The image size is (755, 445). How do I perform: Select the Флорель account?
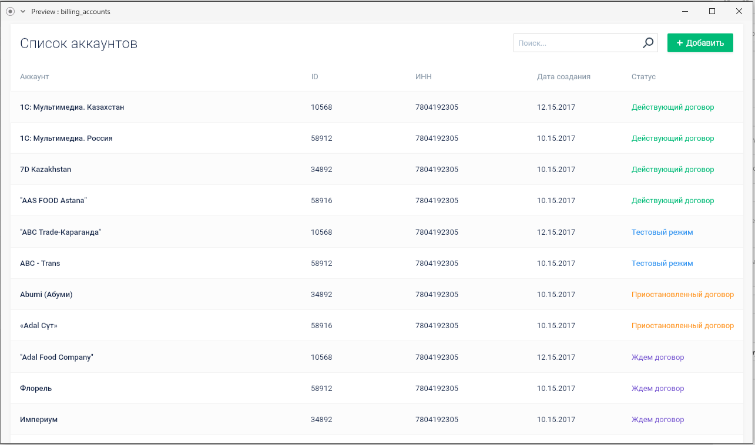(x=36, y=388)
